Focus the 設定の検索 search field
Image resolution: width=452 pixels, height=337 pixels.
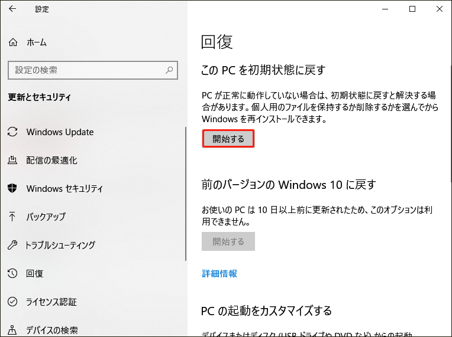click(93, 70)
